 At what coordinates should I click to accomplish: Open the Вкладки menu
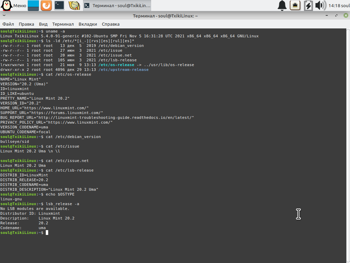point(88,24)
